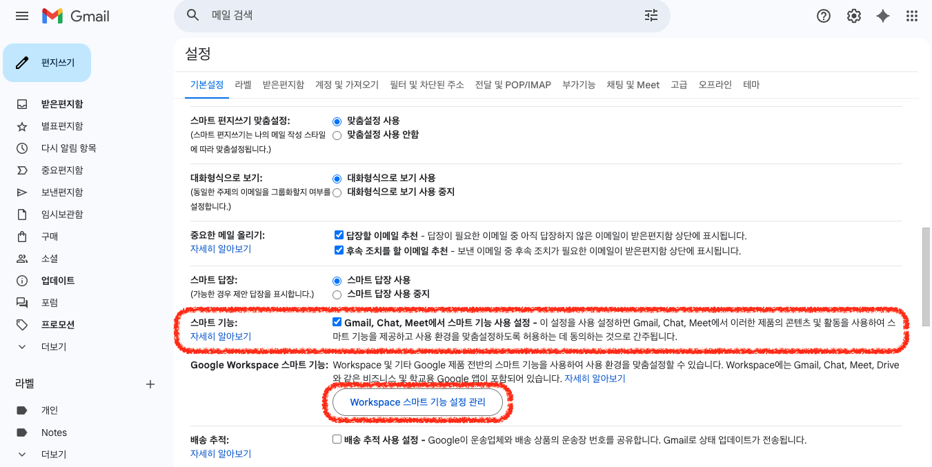Switch to 오프라인 tab
932x467 pixels.
(715, 85)
